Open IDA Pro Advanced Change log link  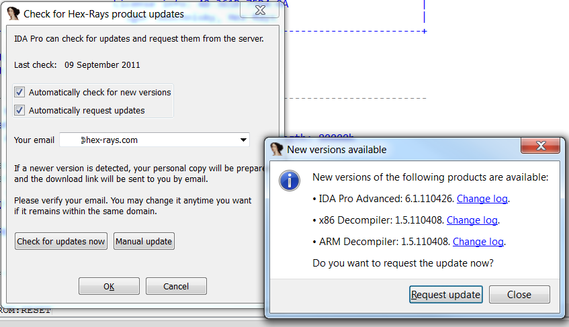pyautogui.click(x=482, y=199)
